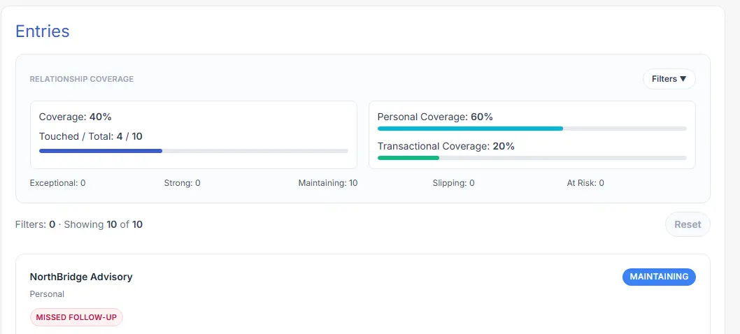Click the Personal Coverage: 60% text
740x334 pixels.
435,117
